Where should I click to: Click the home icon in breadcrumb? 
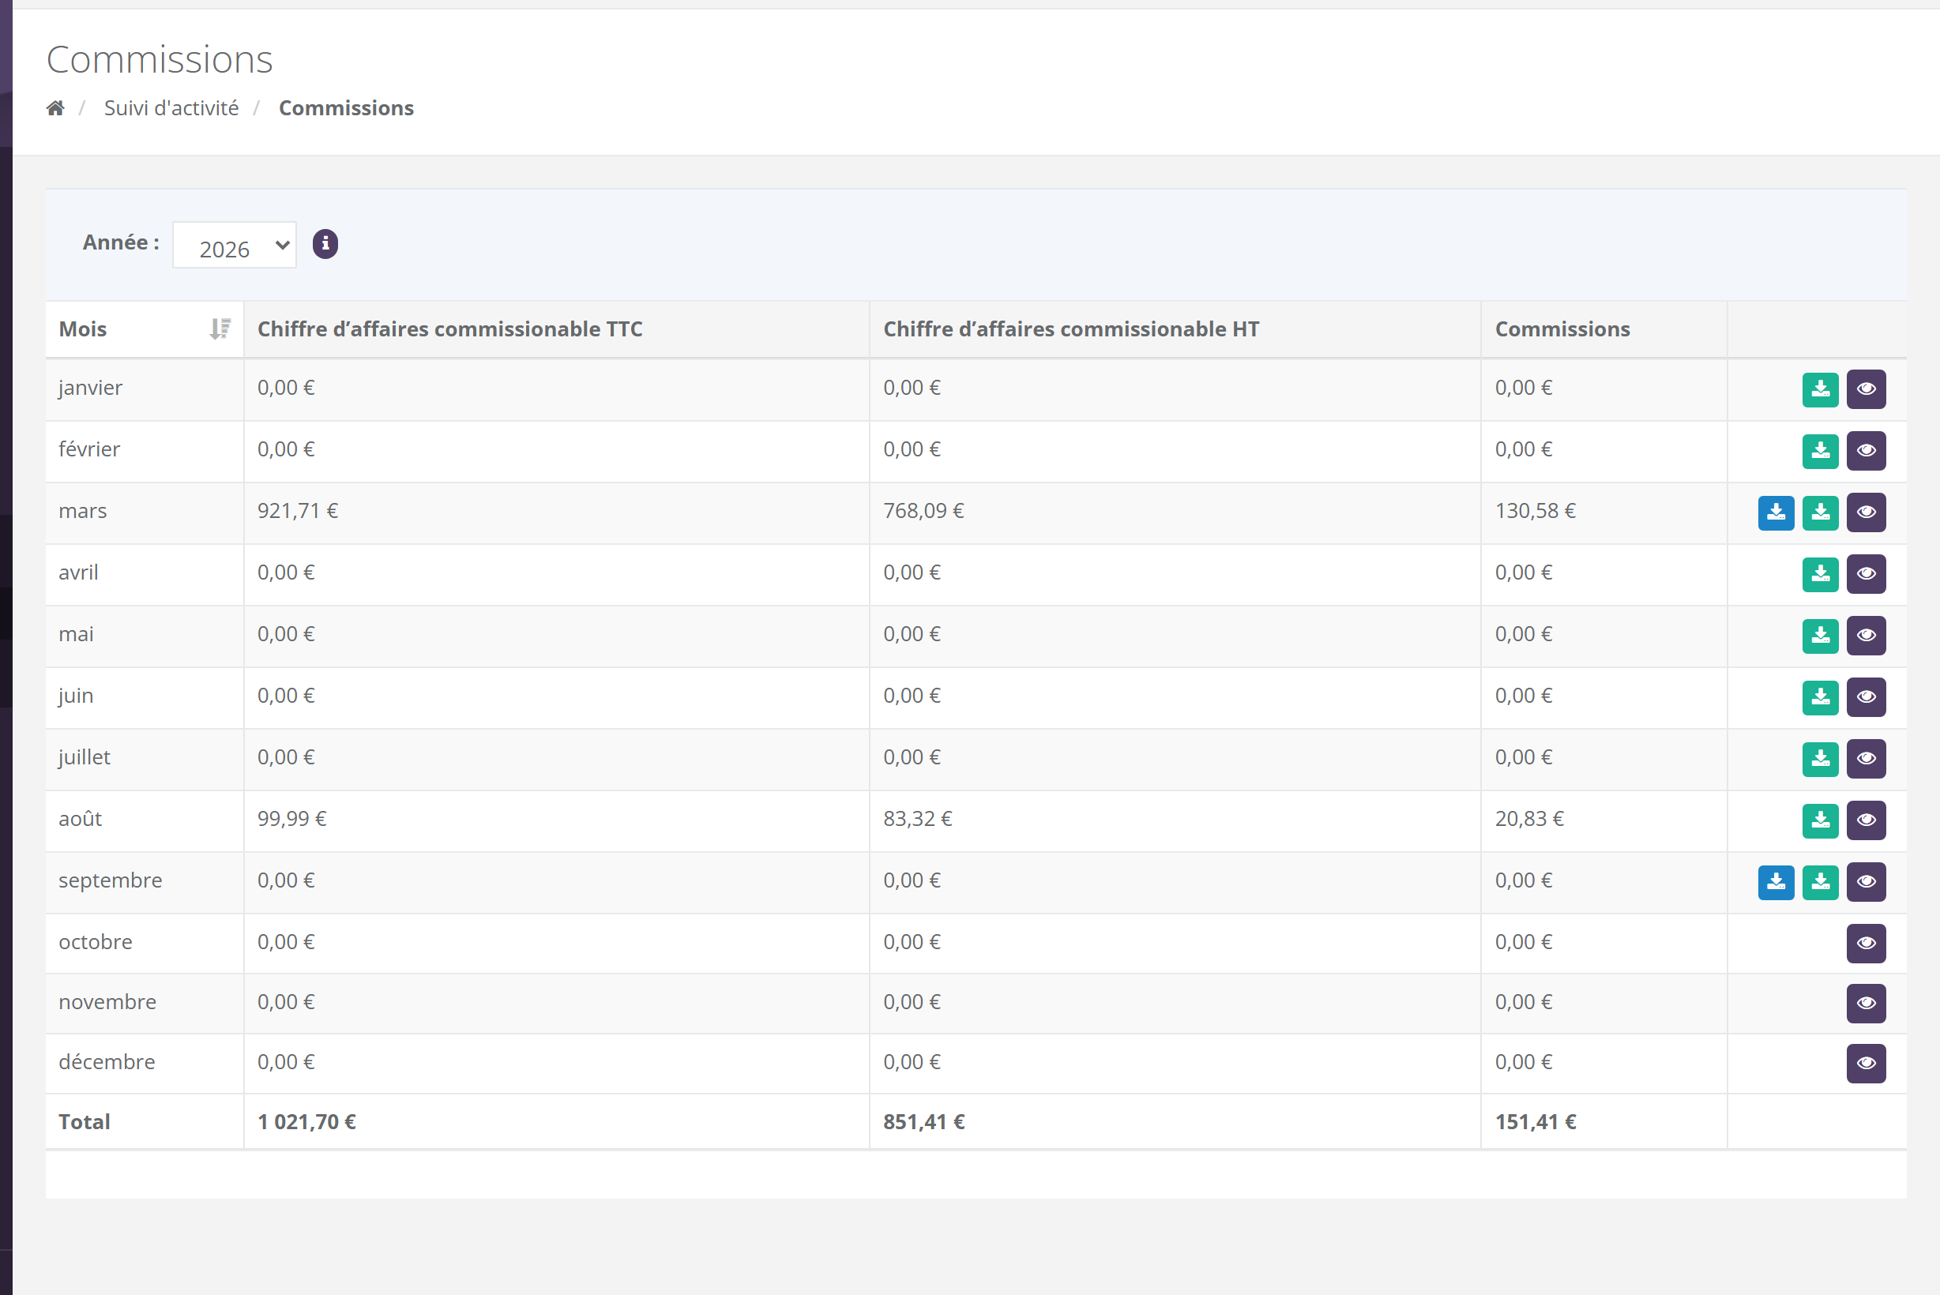[x=55, y=108]
